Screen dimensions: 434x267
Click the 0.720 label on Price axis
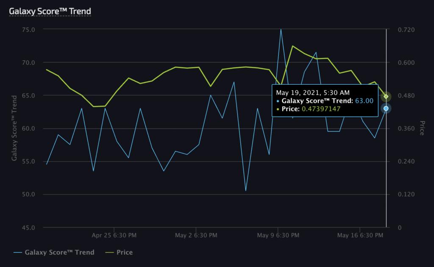[x=406, y=30]
